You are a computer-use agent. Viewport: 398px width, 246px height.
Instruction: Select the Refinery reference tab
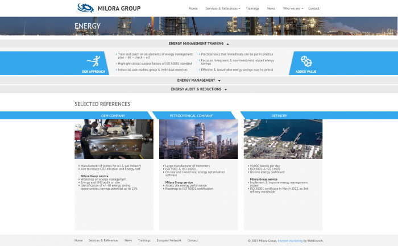point(279,116)
